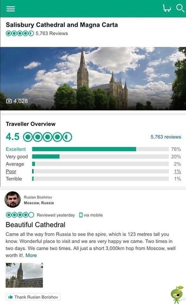Viewport: 186px width, 304px height.
Task: Click the thumbs-up icon in Thank button
Action: pos(11,297)
